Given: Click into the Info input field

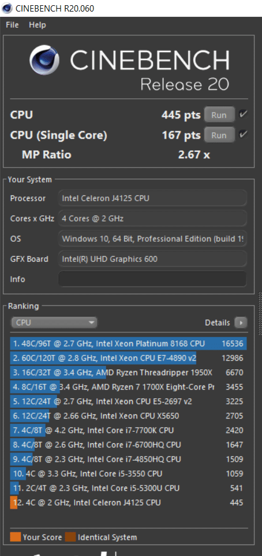Looking at the screenshot, I should [152, 279].
